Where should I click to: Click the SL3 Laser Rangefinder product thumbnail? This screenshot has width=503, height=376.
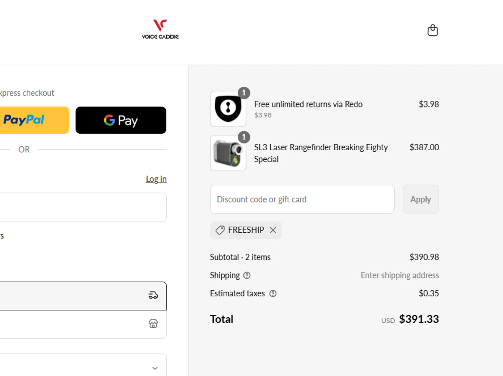pos(228,153)
